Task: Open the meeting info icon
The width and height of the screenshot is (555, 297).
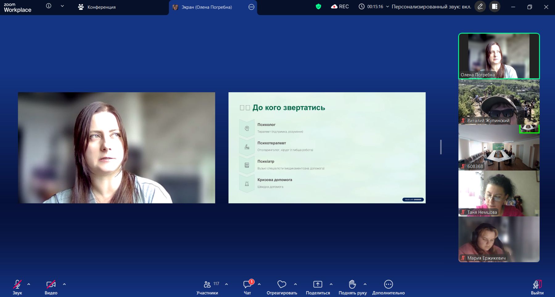Action: pos(49,6)
